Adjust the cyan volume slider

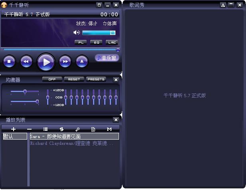pos(99,33)
